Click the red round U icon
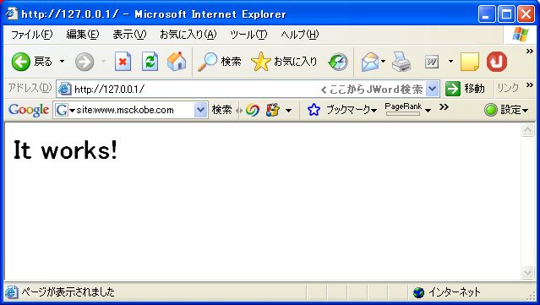Screen dimensions: 540x305 pyautogui.click(x=497, y=62)
